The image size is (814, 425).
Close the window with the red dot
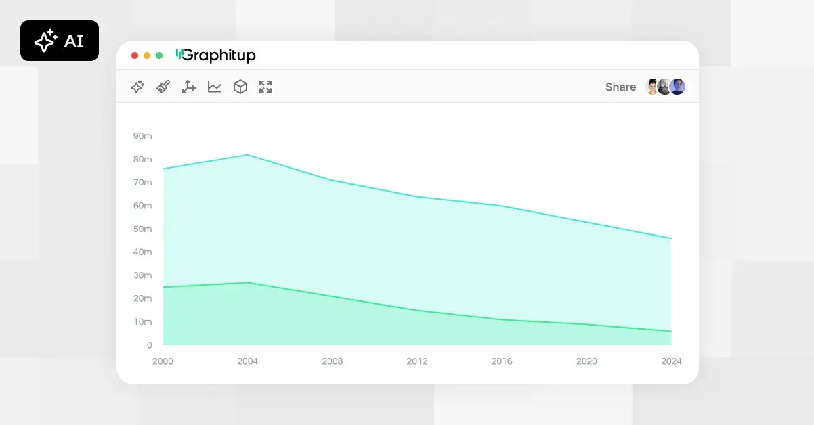point(135,55)
